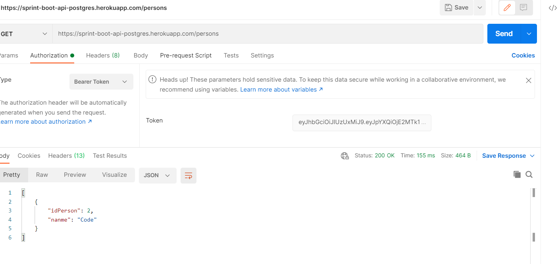Send the GET request

click(x=504, y=34)
